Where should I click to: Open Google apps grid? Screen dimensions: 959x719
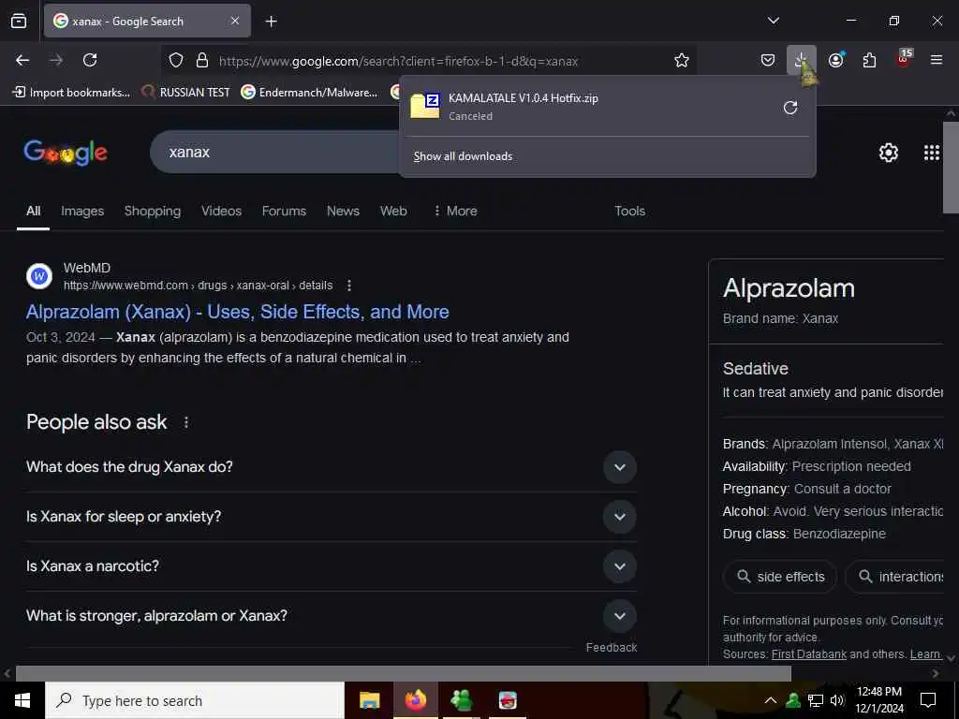coord(932,153)
